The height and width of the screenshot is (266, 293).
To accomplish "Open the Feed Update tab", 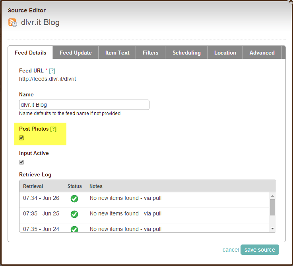I will pyautogui.click(x=76, y=53).
